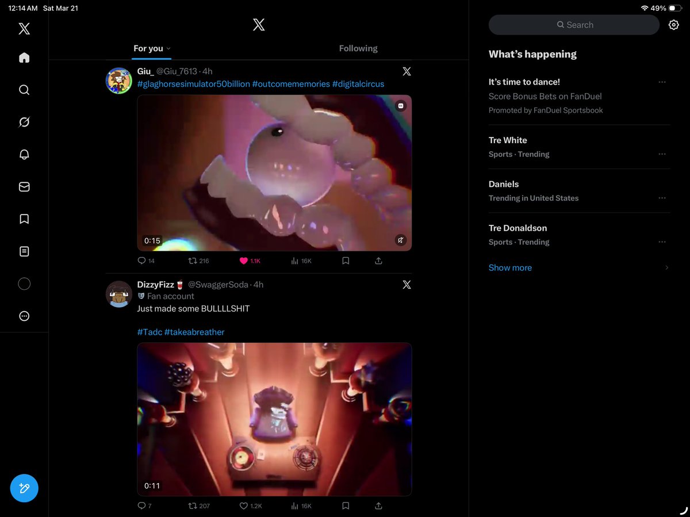Play Giu_ video with teeth
The width and height of the screenshot is (690, 517).
pyautogui.click(x=274, y=173)
